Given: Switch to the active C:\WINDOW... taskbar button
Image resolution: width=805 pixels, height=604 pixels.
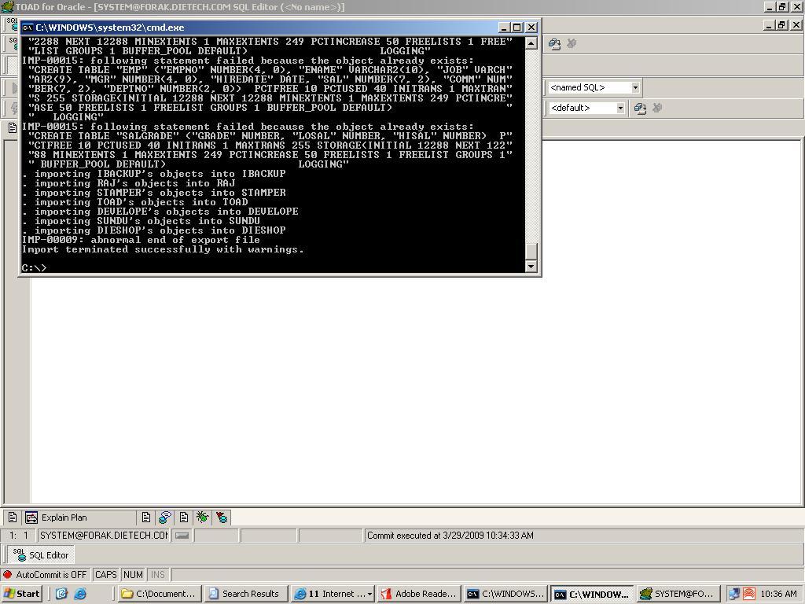Looking at the screenshot, I should pyautogui.click(x=592, y=594).
